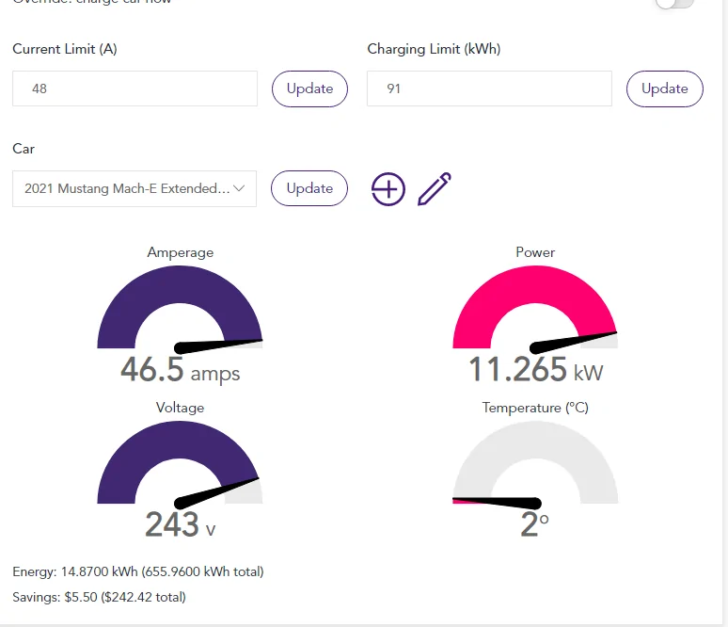Screen dimensions: 728x627
Task: Select the Temperature gauge dial
Action: click(535, 465)
